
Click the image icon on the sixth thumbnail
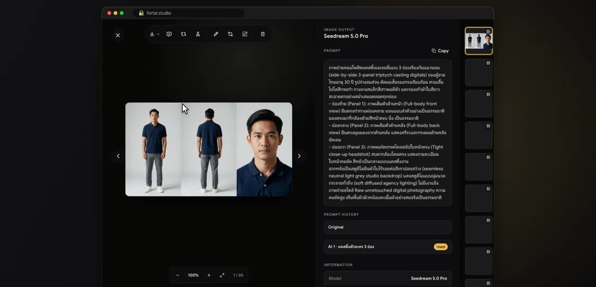pos(488,189)
